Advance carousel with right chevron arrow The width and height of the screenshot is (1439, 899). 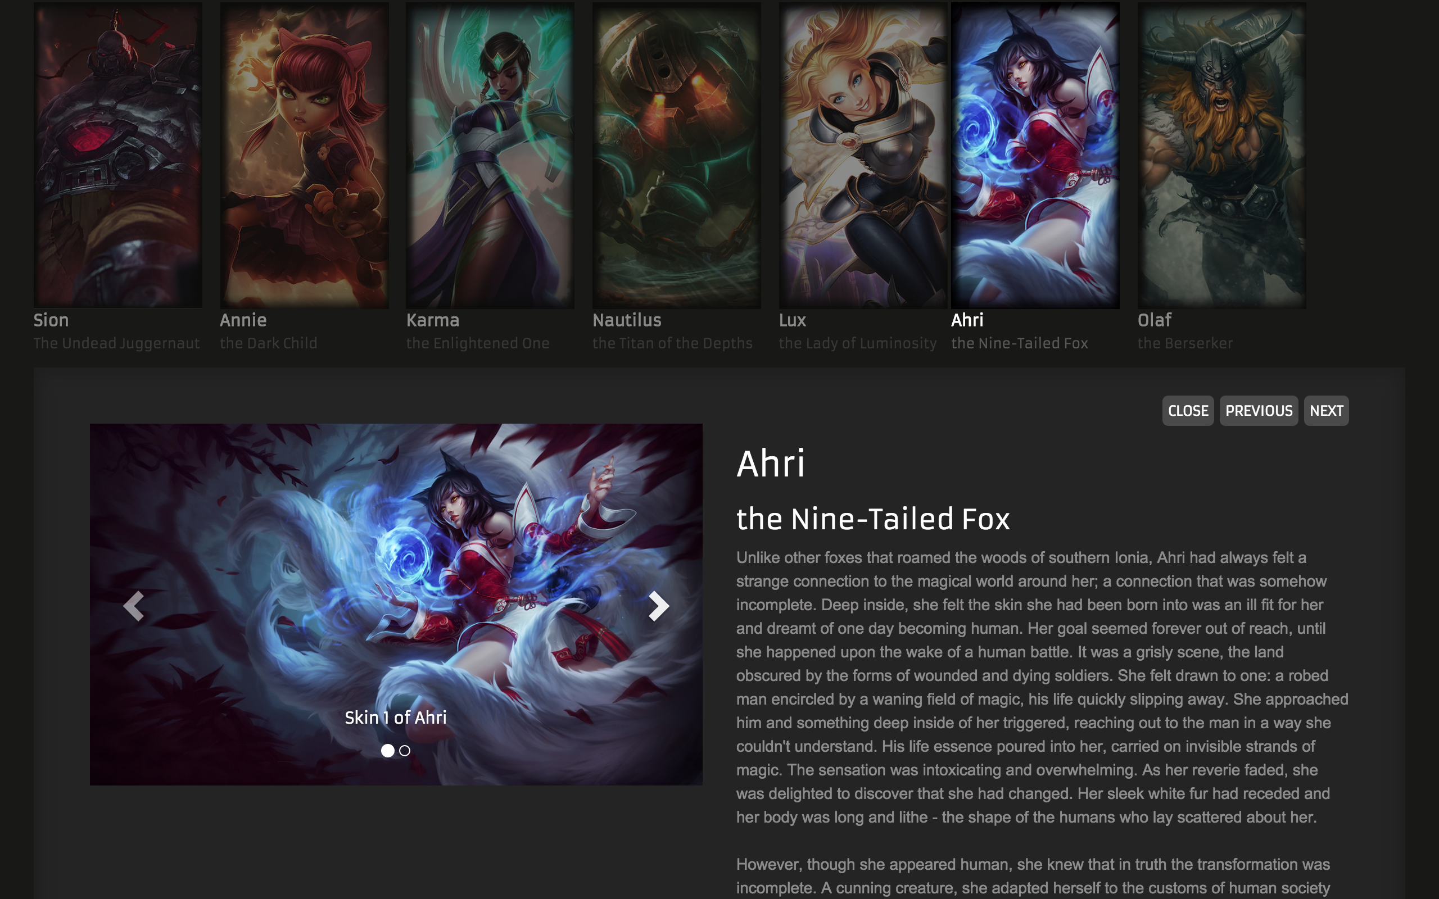pyautogui.click(x=658, y=606)
